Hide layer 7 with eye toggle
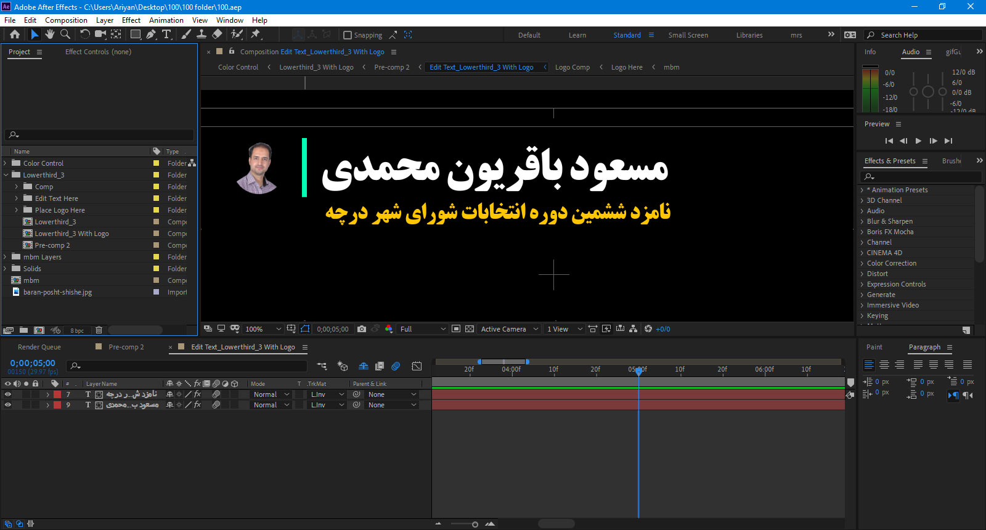986x530 pixels. (x=8, y=394)
